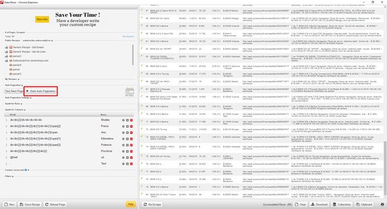Viewport: 387px width, 209px height.
Task: Open settings gear for Modelo column
Action: pyautogui.click(x=123, y=120)
